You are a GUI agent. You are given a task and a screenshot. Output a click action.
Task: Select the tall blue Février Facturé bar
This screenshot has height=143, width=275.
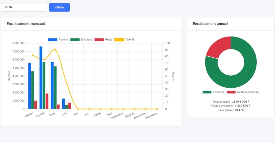(x=41, y=78)
